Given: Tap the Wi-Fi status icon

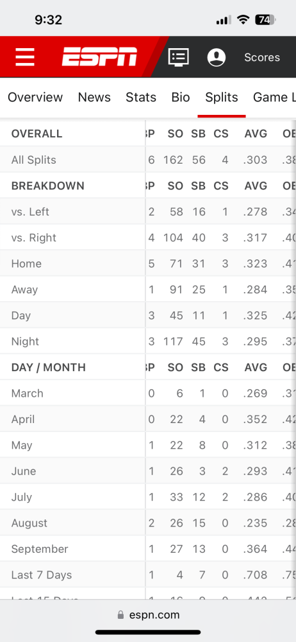Looking at the screenshot, I should click(x=243, y=20).
